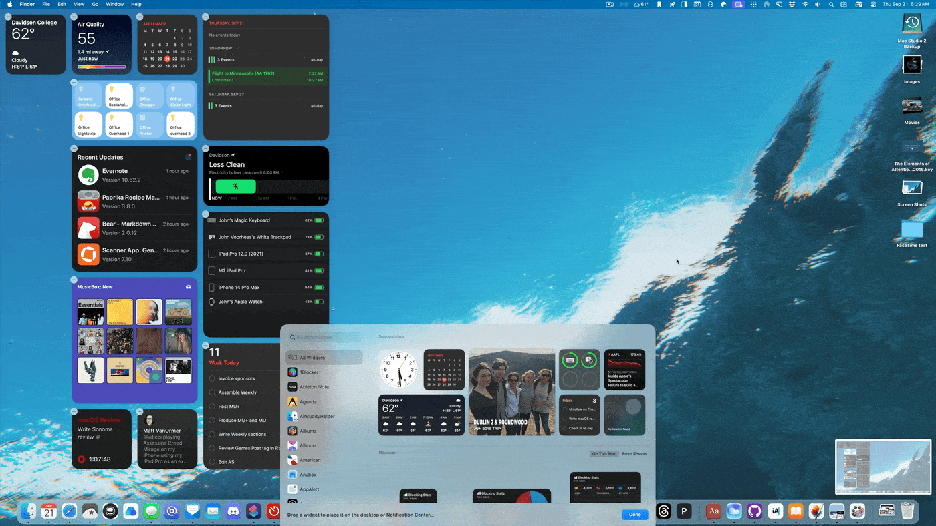Open Paprika Recipe Manager update entry
Viewport: 936px width, 526px height.
[134, 202]
